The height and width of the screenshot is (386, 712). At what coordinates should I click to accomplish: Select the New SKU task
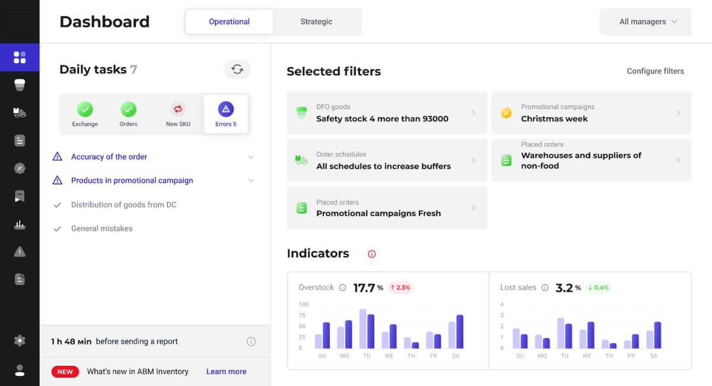coord(178,114)
